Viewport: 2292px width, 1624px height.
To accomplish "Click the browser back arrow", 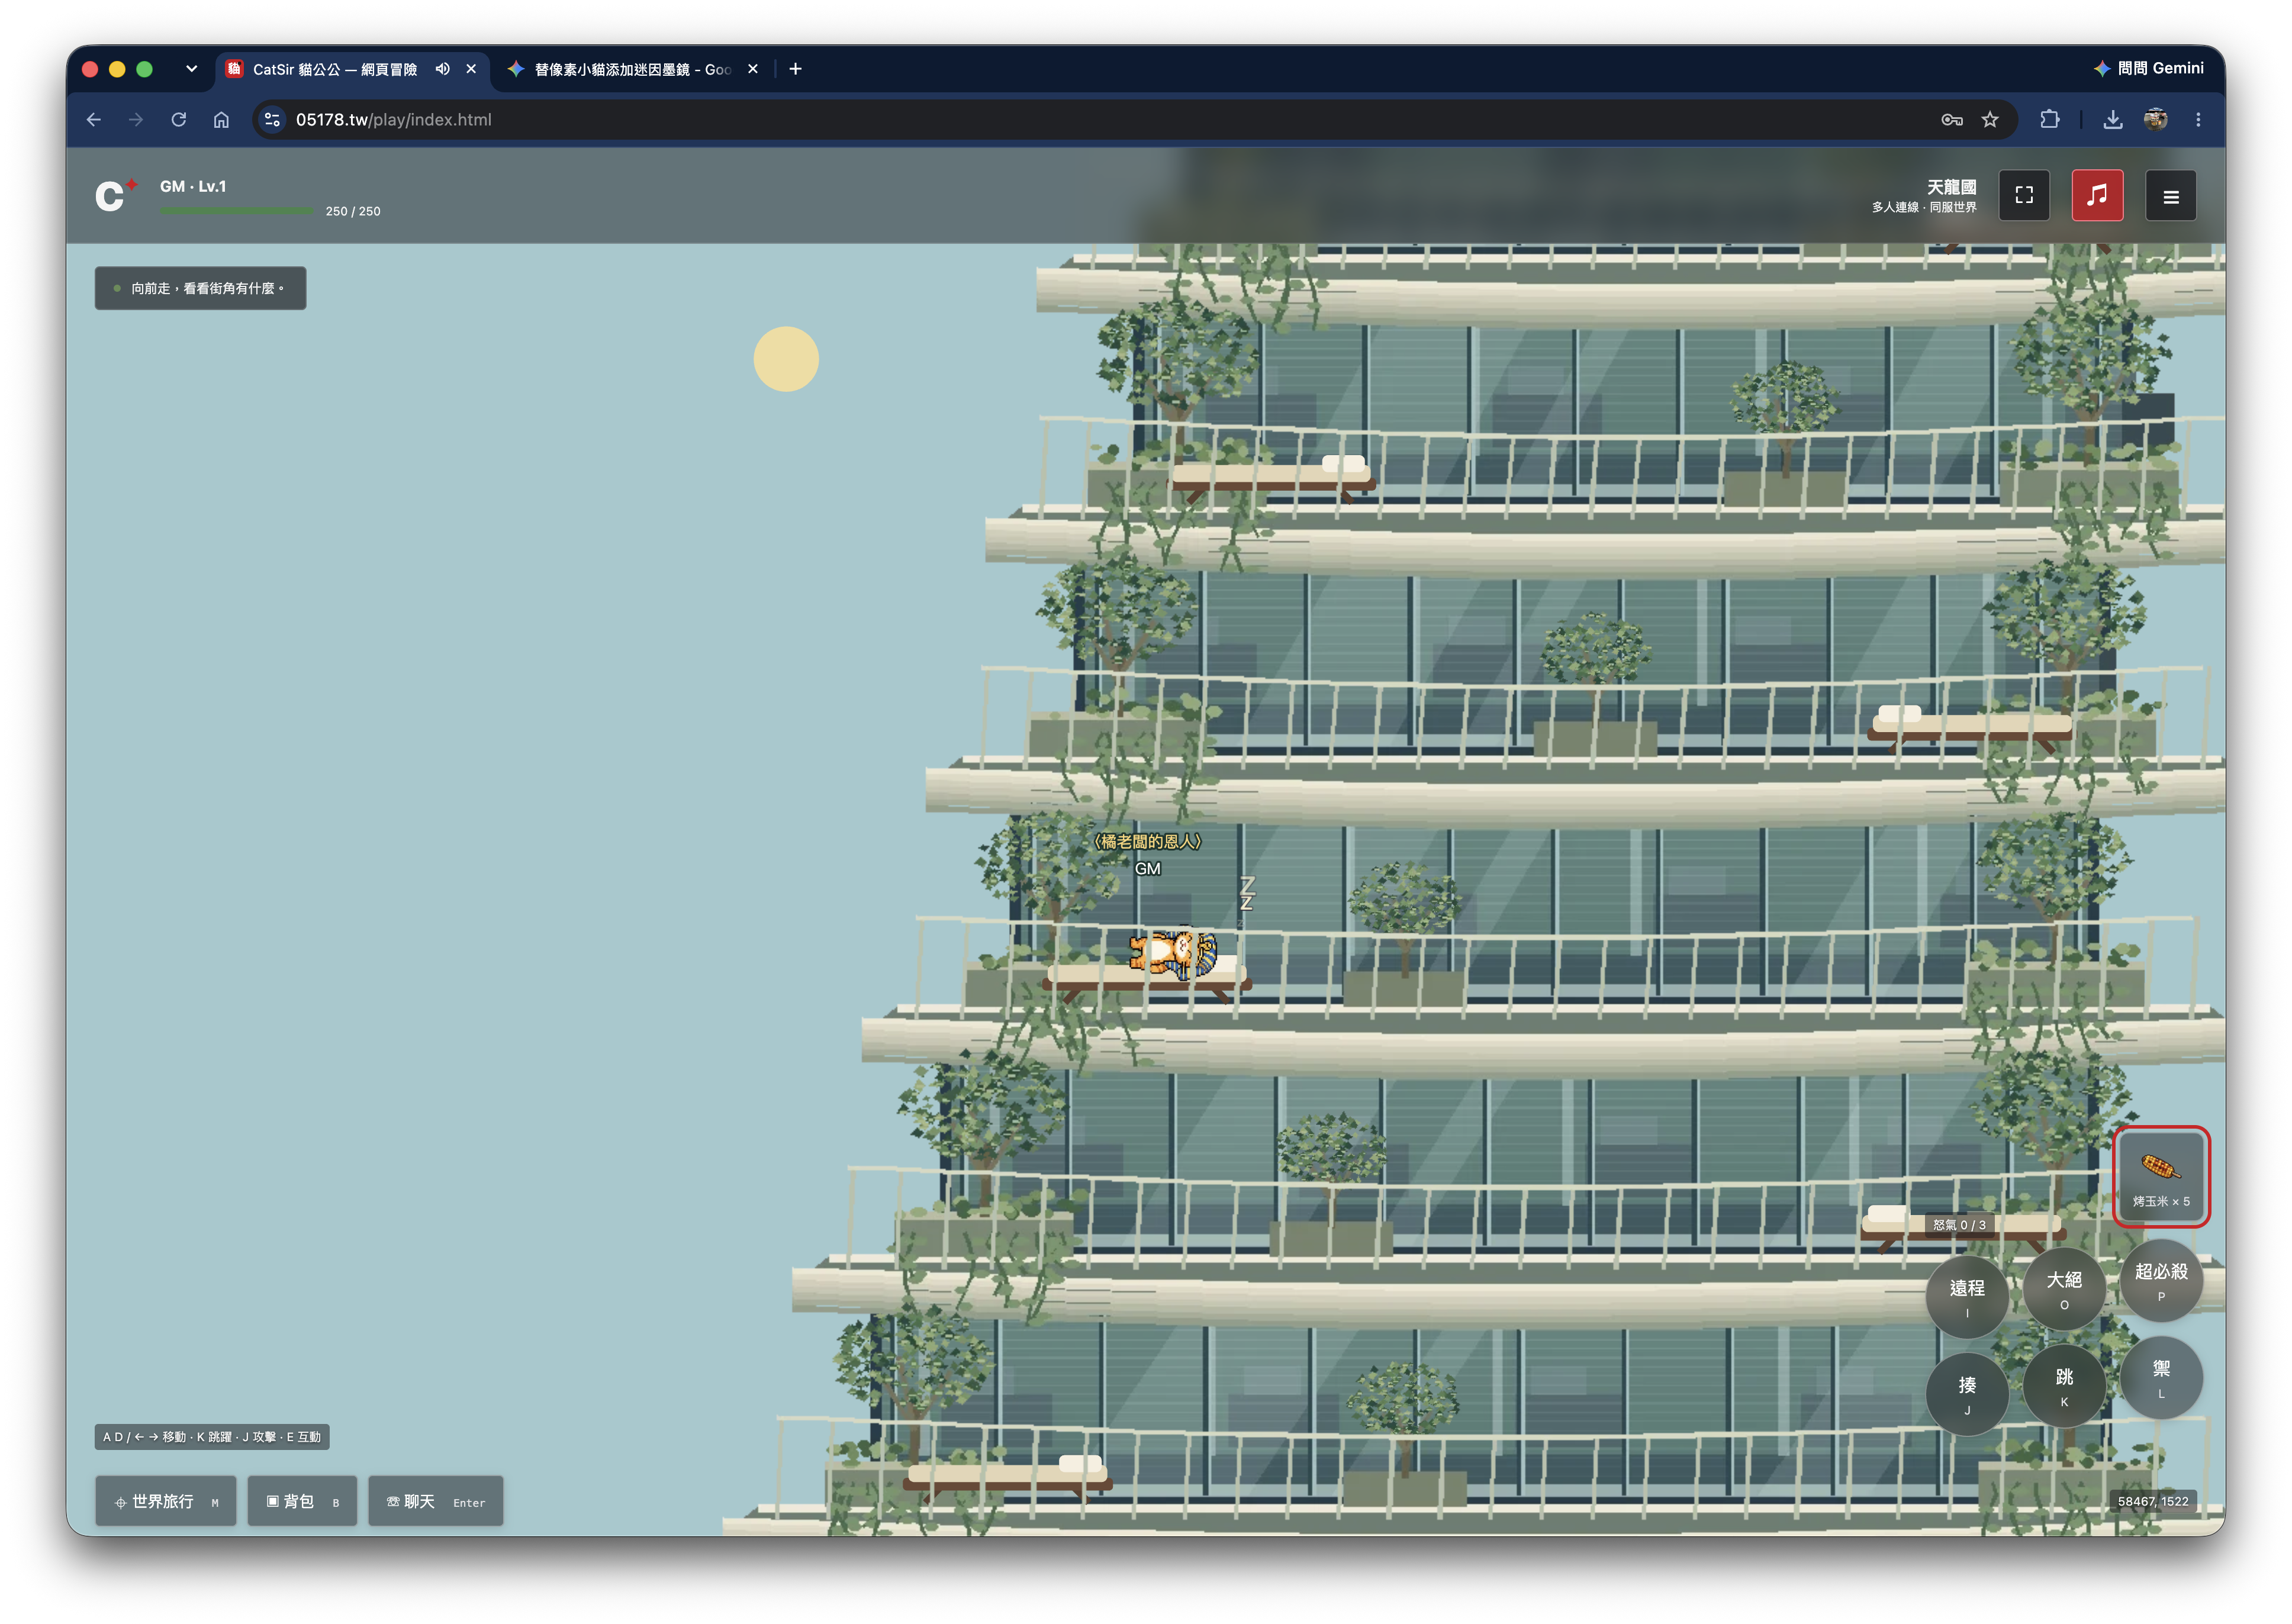I will coord(94,120).
